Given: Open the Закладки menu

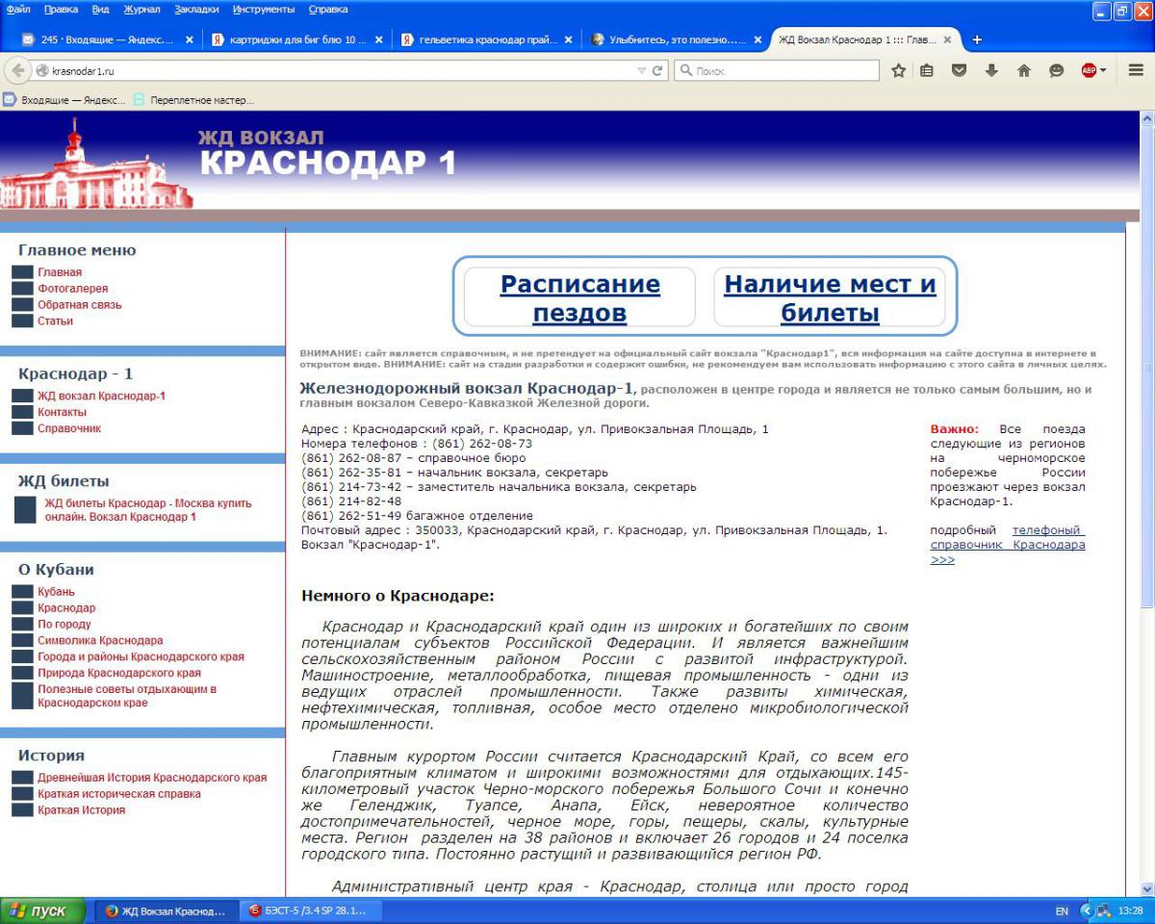Looking at the screenshot, I should tap(196, 9).
